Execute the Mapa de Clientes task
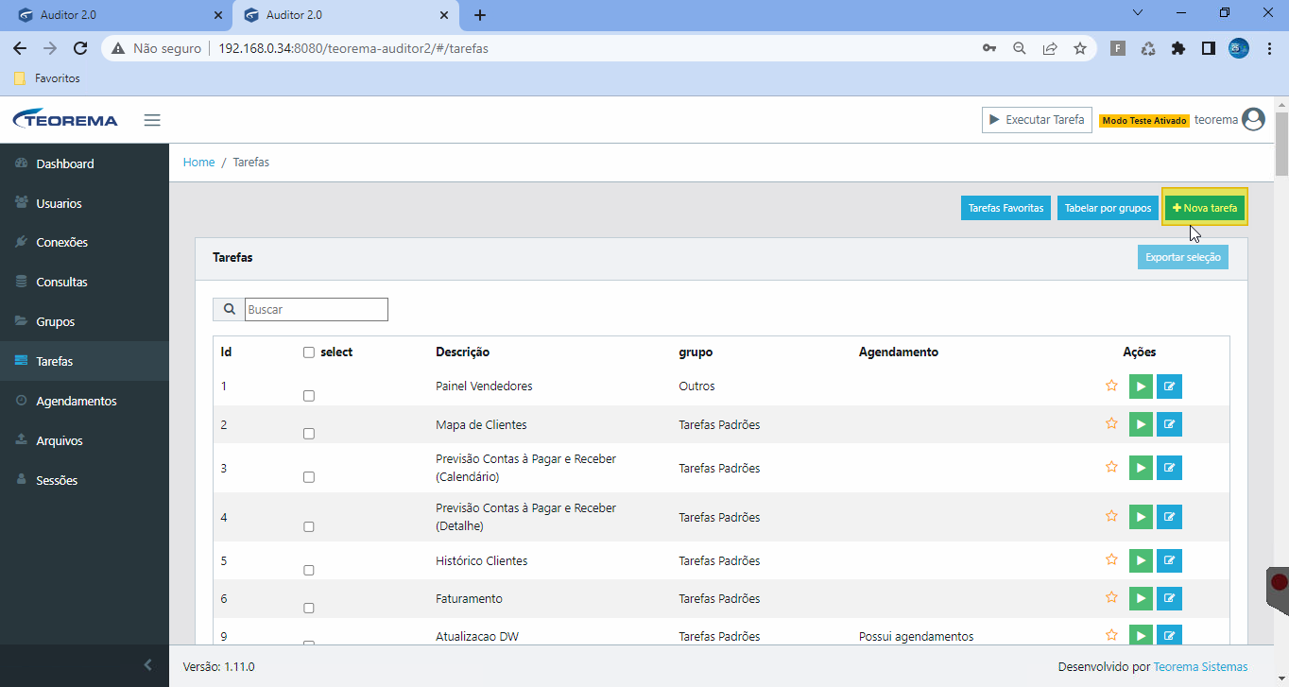1289x687 pixels. point(1141,424)
